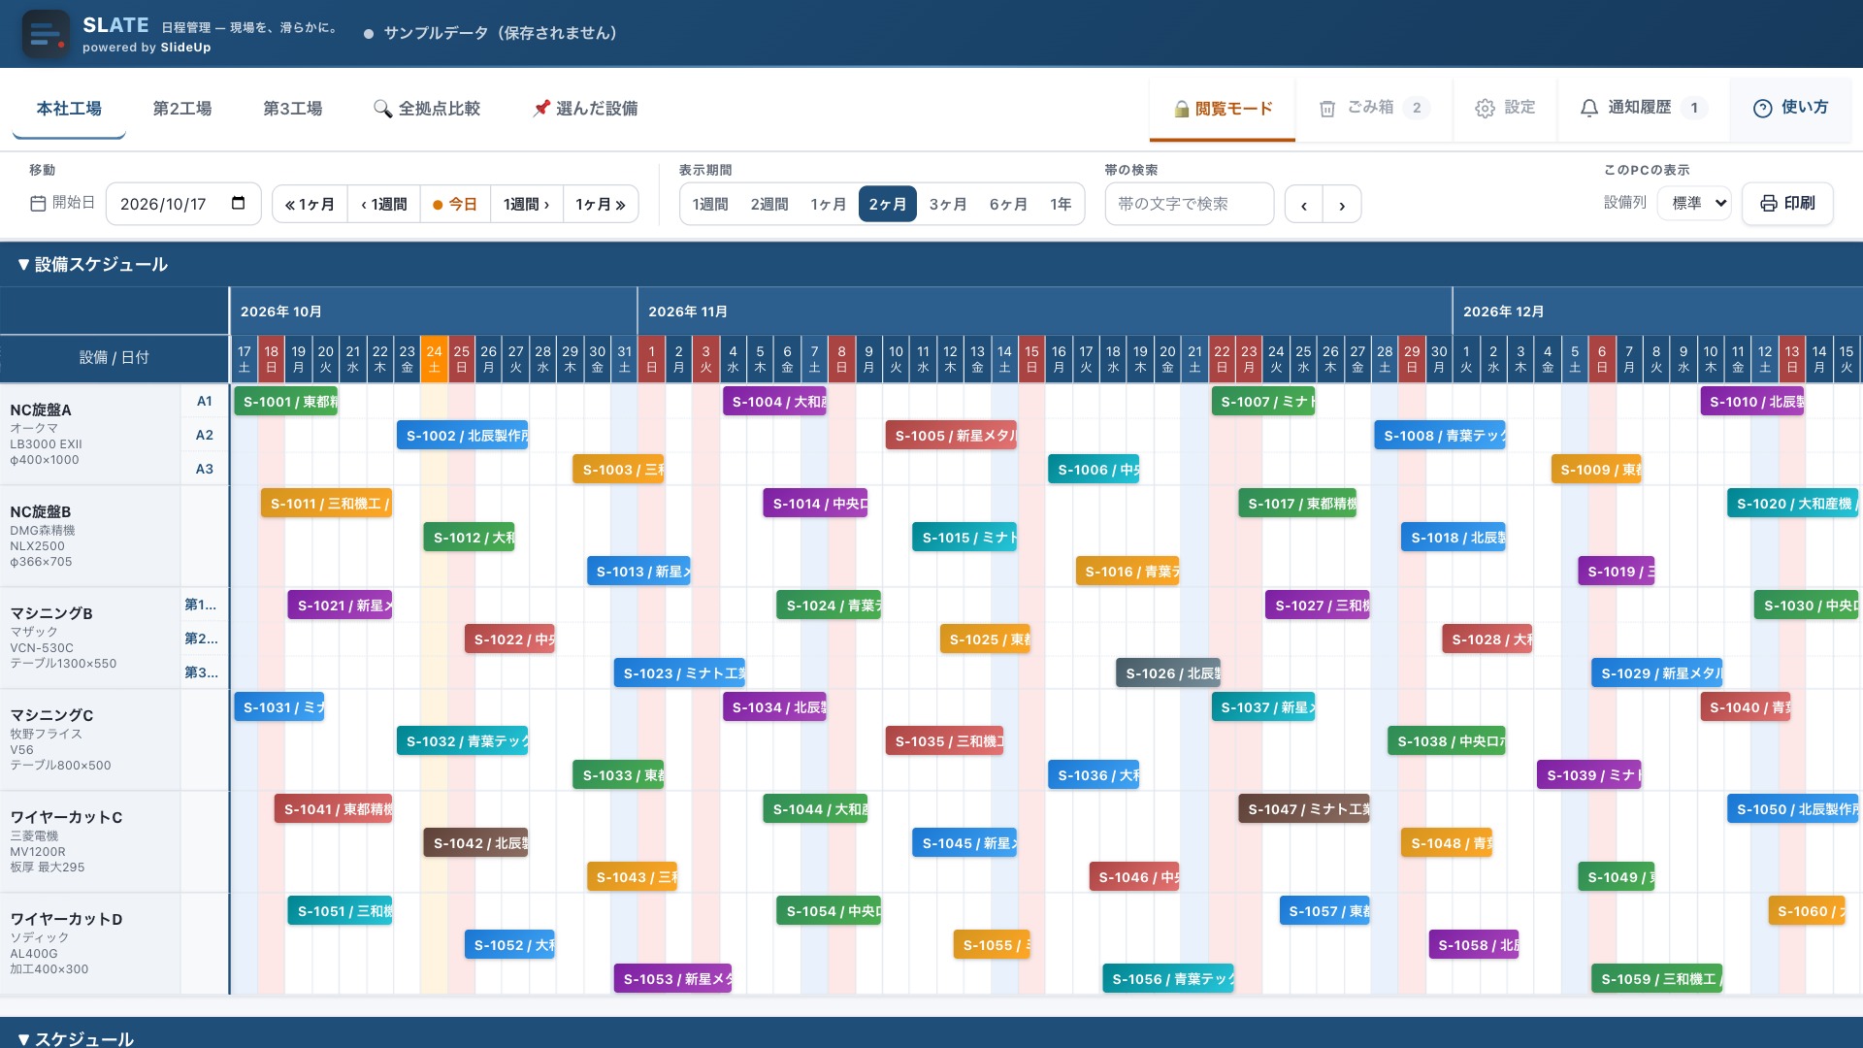Click the highlighted 24 土 date header
Screen dimensions: 1863x1048
434,358
